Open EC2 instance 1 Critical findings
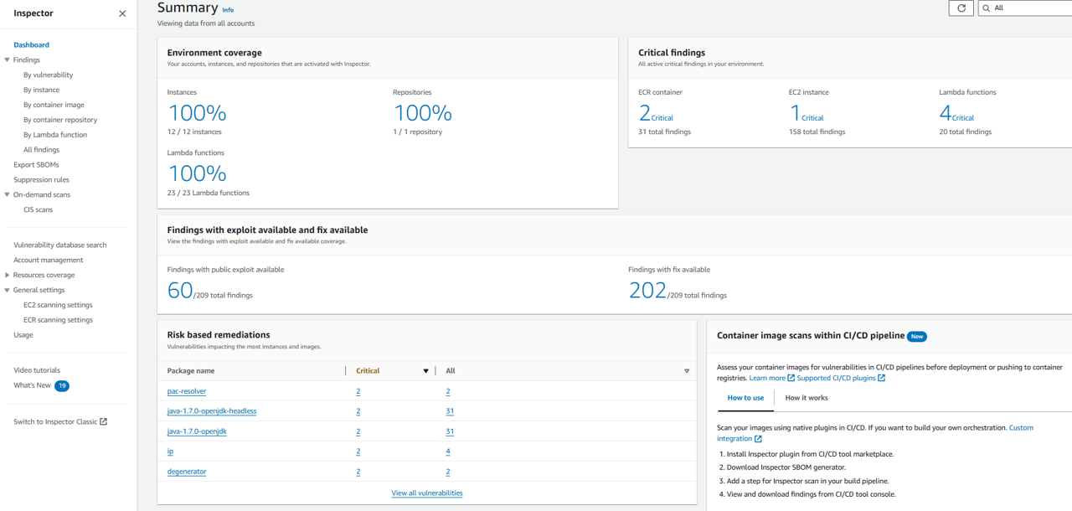The width and height of the screenshot is (1072, 511). click(x=807, y=114)
